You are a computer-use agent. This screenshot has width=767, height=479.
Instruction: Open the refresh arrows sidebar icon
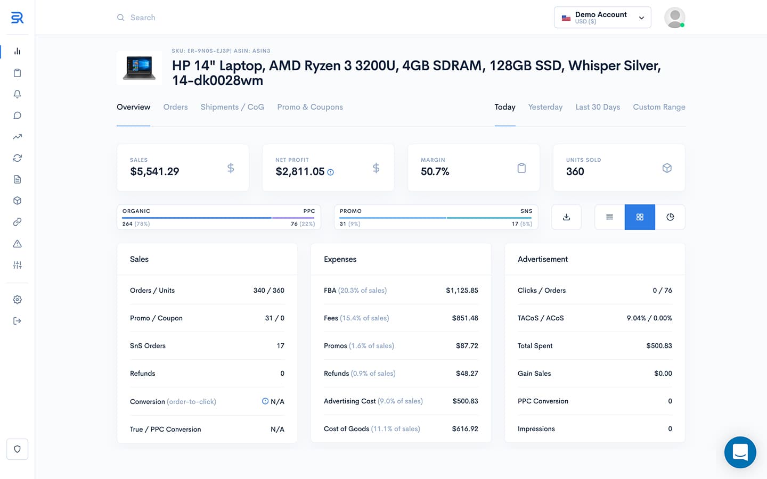[17, 158]
